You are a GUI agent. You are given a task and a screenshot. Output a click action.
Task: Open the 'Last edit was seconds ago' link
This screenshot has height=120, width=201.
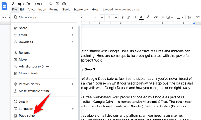pyautogui.click(x=121, y=10)
